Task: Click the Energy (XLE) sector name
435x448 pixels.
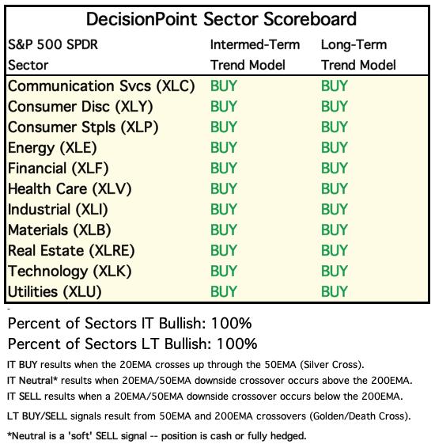Action: pos(52,148)
